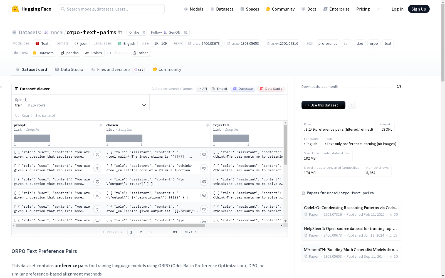Image resolution: width=445 pixels, height=278 pixels.
Task: Open chat icon for first prompt row
Action: [97, 154]
